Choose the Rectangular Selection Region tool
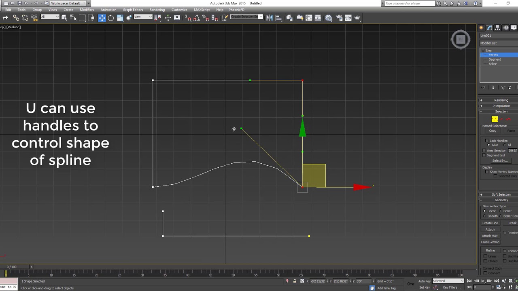Screen dimensions: 518x291 coord(82,18)
